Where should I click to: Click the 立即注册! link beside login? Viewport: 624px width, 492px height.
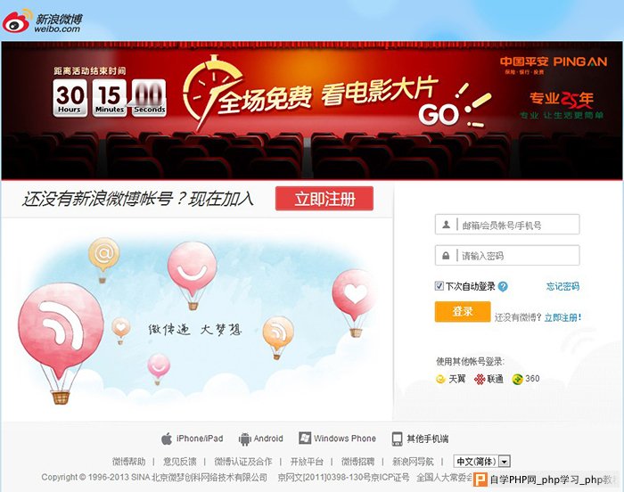562,317
